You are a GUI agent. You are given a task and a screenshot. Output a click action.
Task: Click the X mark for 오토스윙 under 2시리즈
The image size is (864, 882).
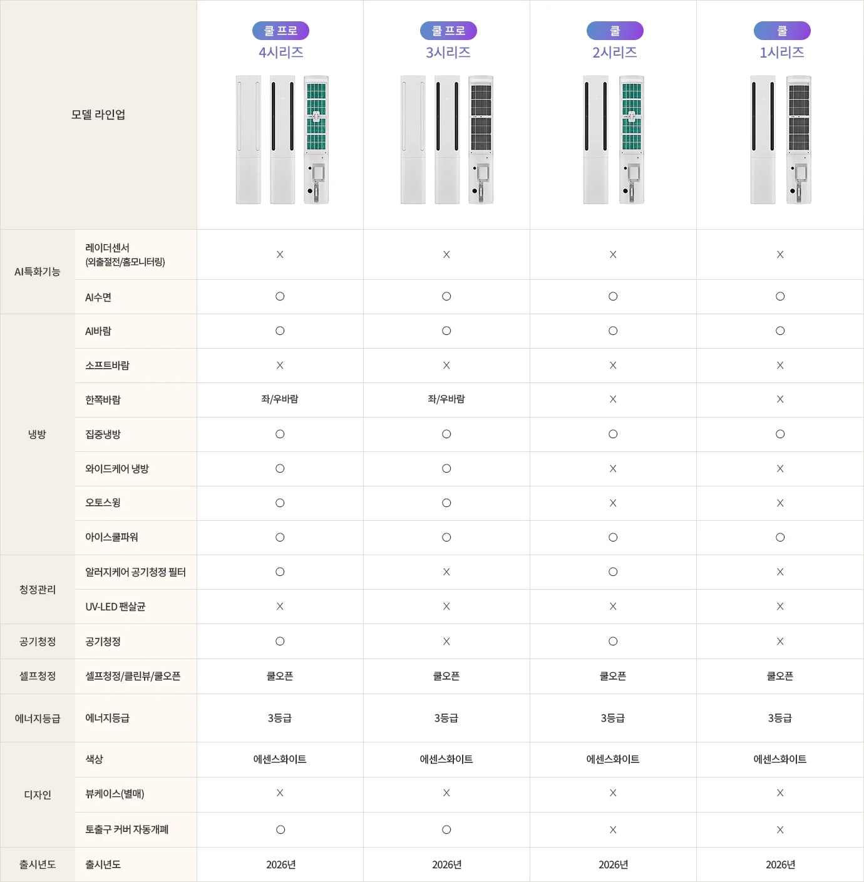613,503
